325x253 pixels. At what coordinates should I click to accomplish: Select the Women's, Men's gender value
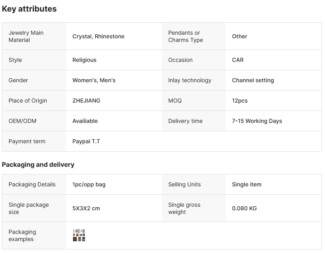coord(94,80)
